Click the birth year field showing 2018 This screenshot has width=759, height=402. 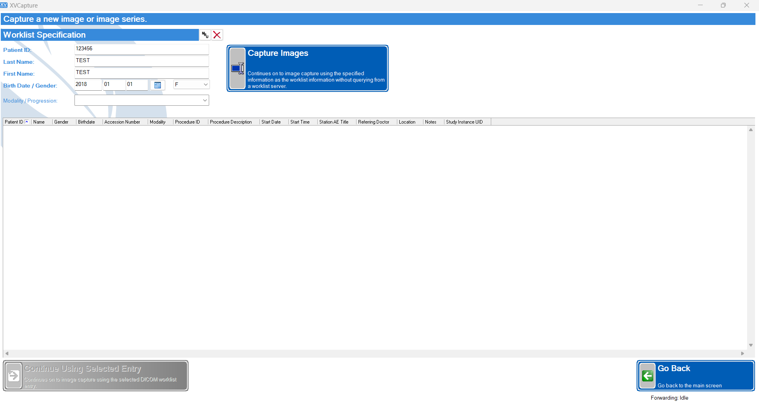(x=88, y=85)
